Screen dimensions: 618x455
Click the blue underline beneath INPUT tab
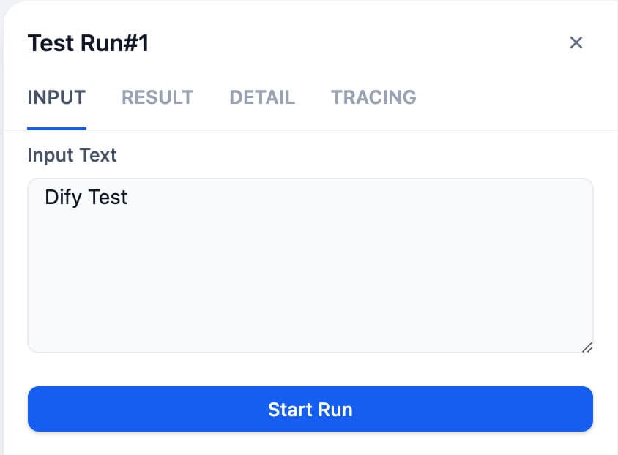coord(56,128)
